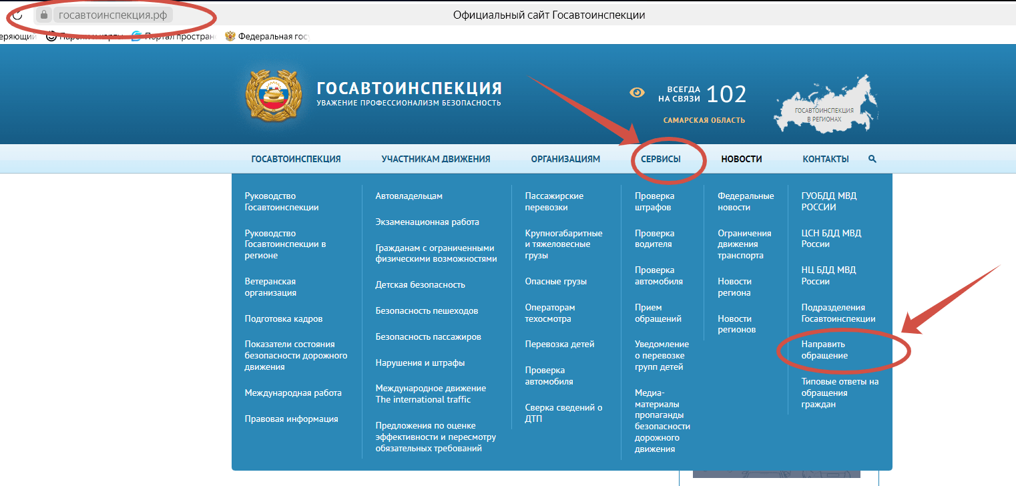Open Прием обращений service
The image size is (1016, 486).
[x=658, y=313]
